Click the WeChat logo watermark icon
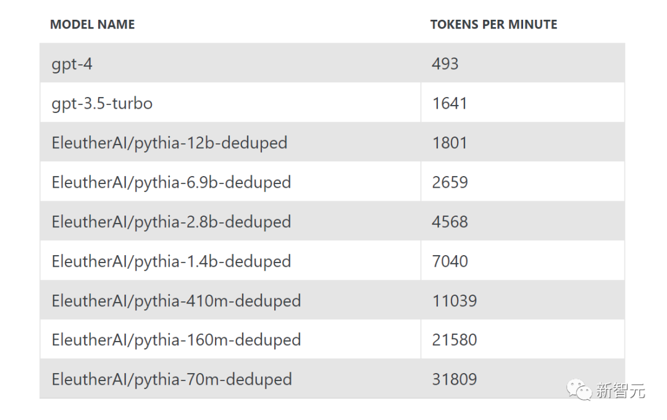Viewport: 667px width, 420px height. (580, 390)
